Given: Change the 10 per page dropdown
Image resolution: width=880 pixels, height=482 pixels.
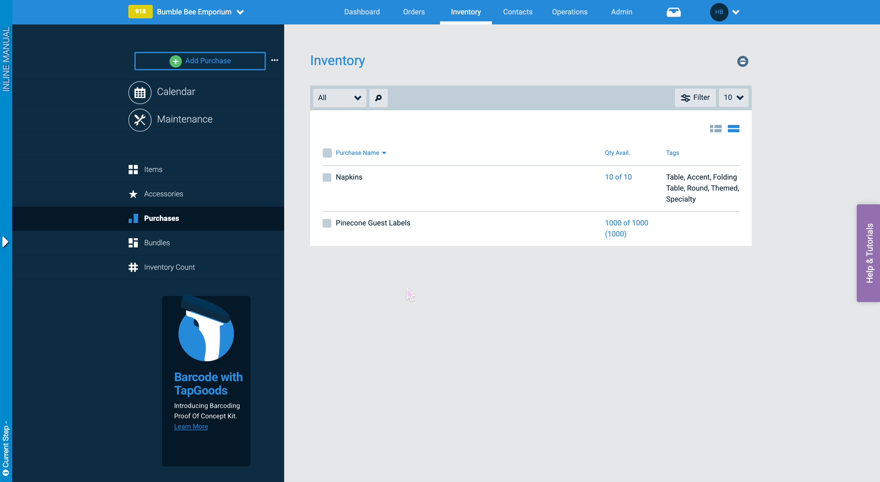Looking at the screenshot, I should point(733,98).
